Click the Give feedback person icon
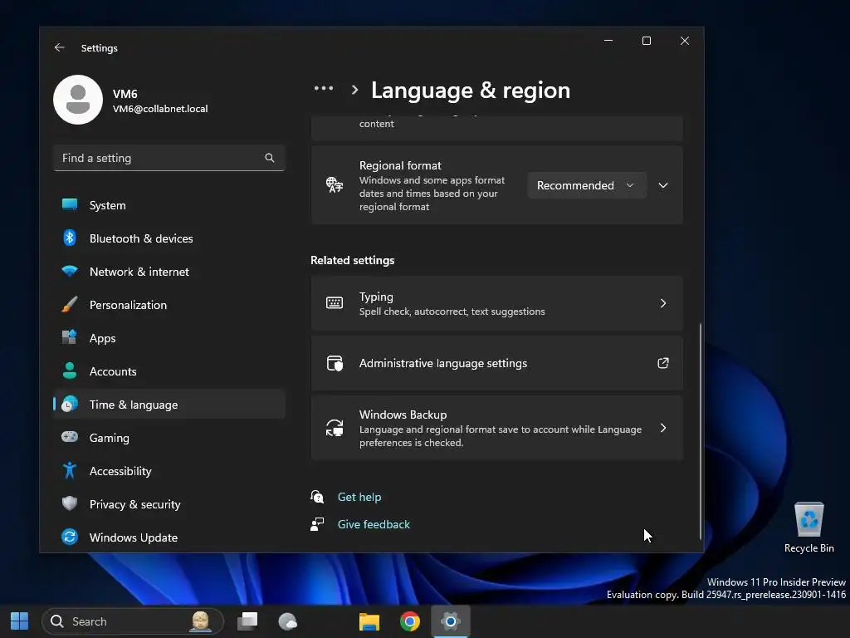 (x=317, y=524)
